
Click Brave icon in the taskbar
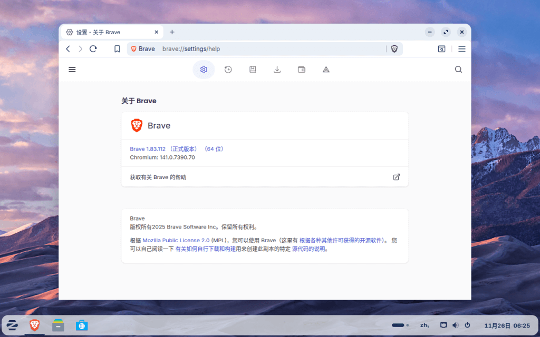click(x=34, y=325)
